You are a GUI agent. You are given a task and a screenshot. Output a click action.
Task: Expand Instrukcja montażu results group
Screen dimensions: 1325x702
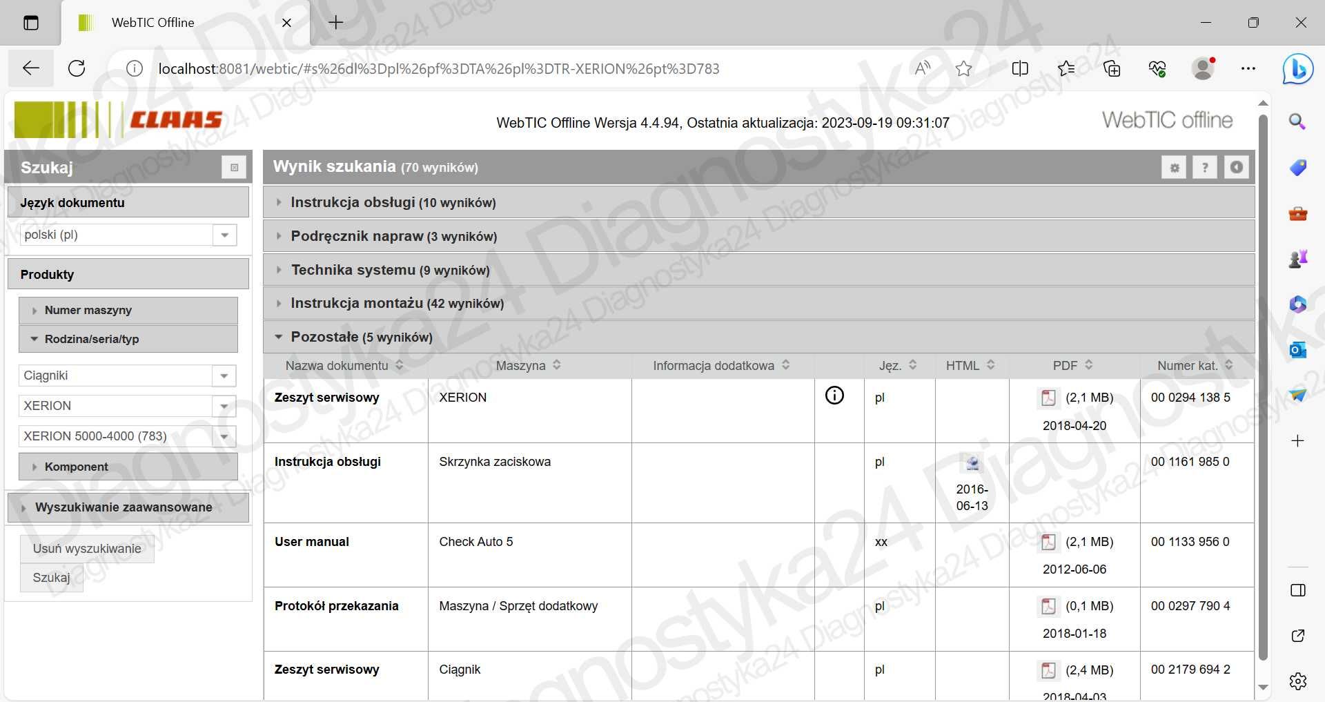(x=759, y=303)
